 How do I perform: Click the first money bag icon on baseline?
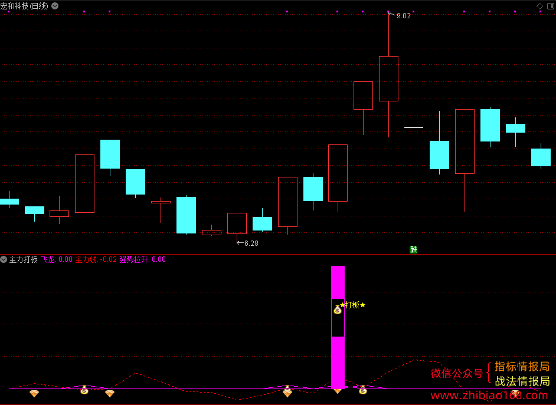(84, 390)
